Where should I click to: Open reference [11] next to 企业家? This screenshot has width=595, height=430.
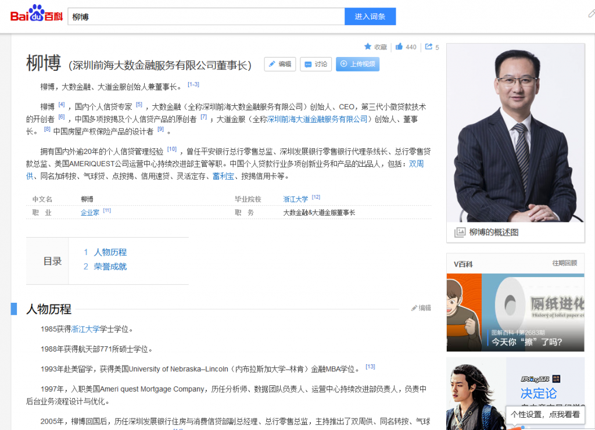(x=107, y=210)
